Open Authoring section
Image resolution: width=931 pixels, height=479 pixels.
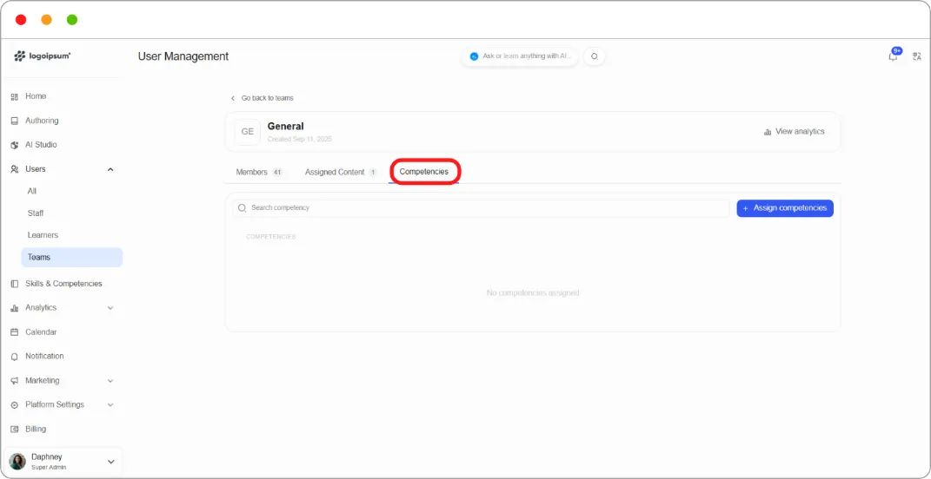[x=42, y=121]
